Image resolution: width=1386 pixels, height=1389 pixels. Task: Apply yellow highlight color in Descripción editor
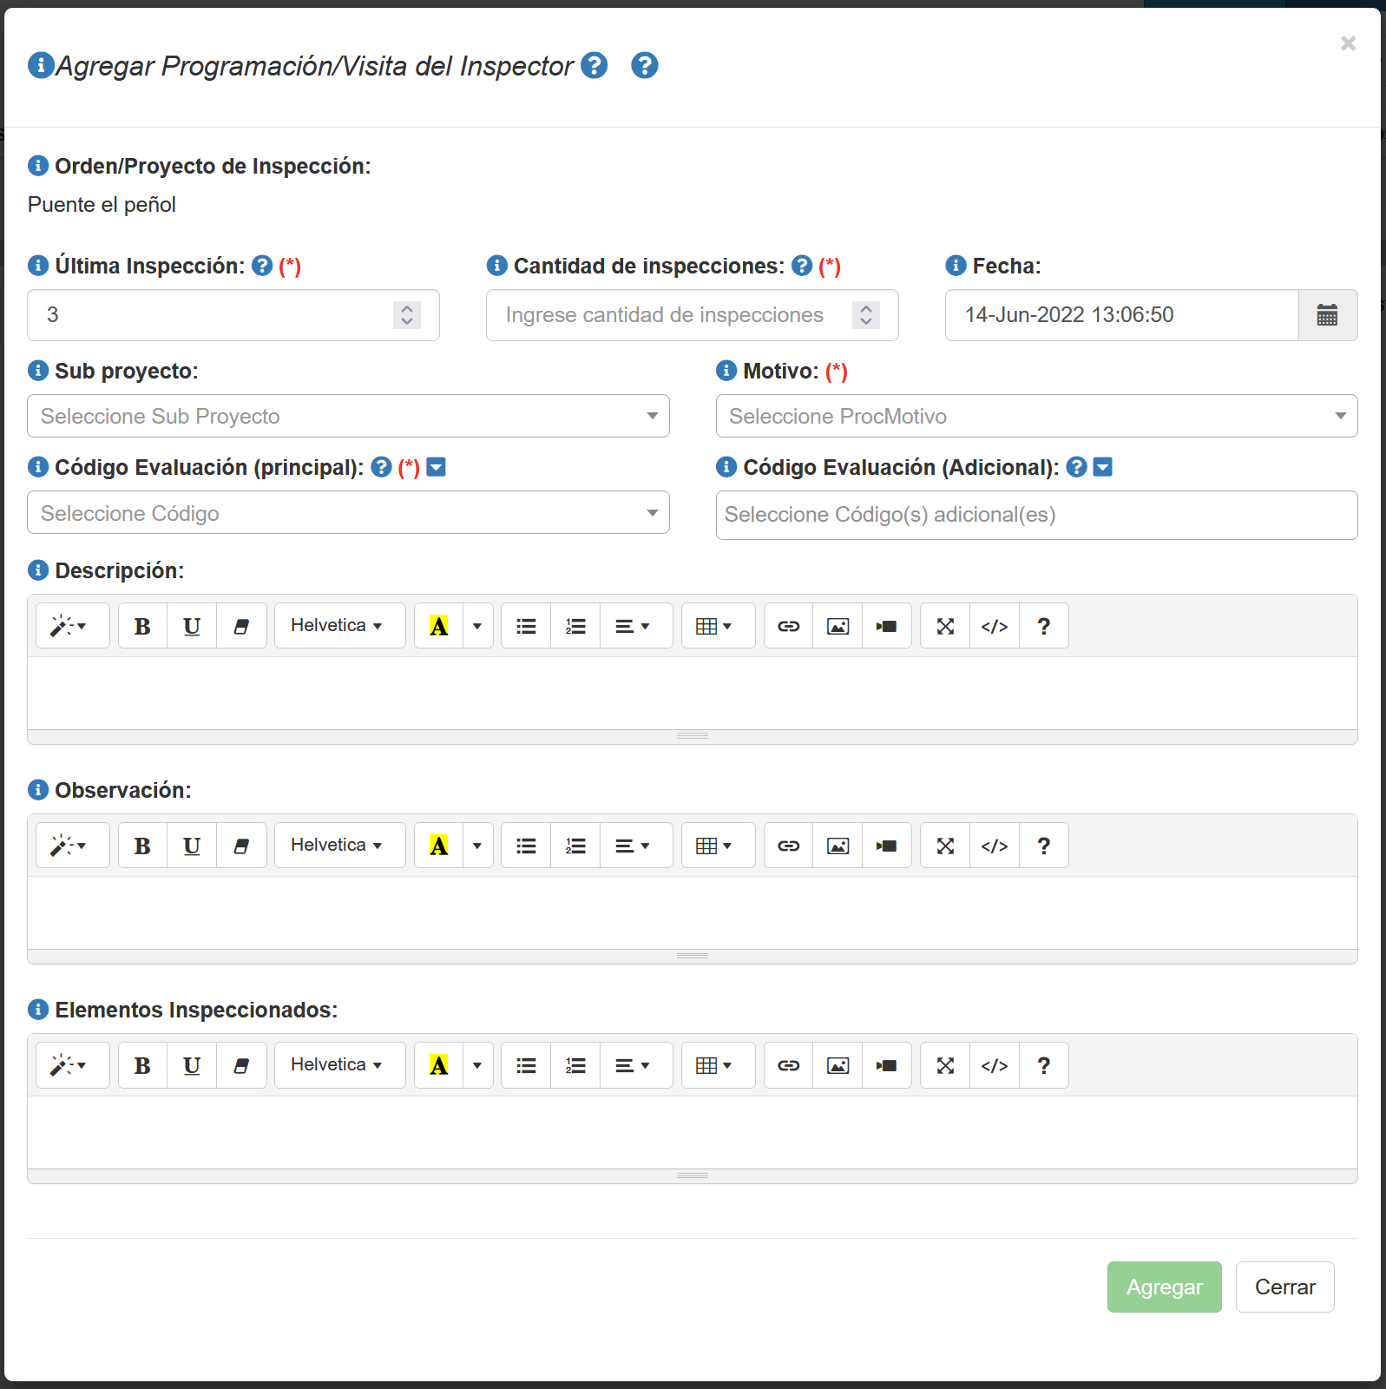[x=439, y=626]
